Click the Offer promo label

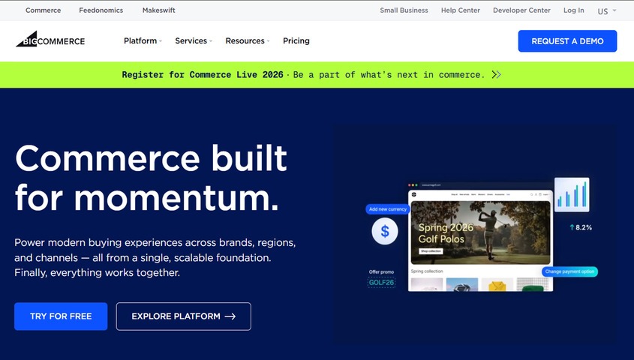pyautogui.click(x=381, y=272)
